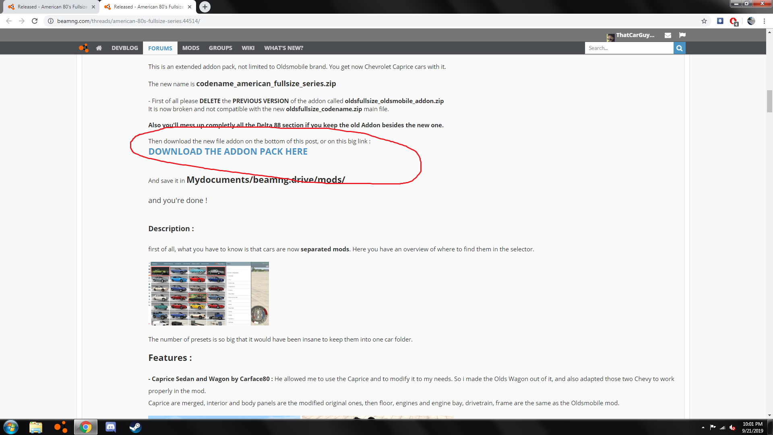Open the Action Center flag in tray
Screen dimensions: 773x435
713,427
